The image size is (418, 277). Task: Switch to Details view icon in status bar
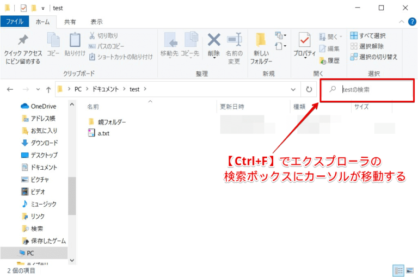coord(398,271)
